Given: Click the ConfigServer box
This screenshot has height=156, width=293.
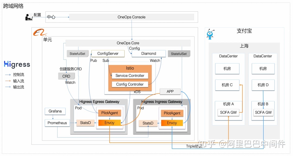Looking at the screenshot, I should (x=108, y=54).
